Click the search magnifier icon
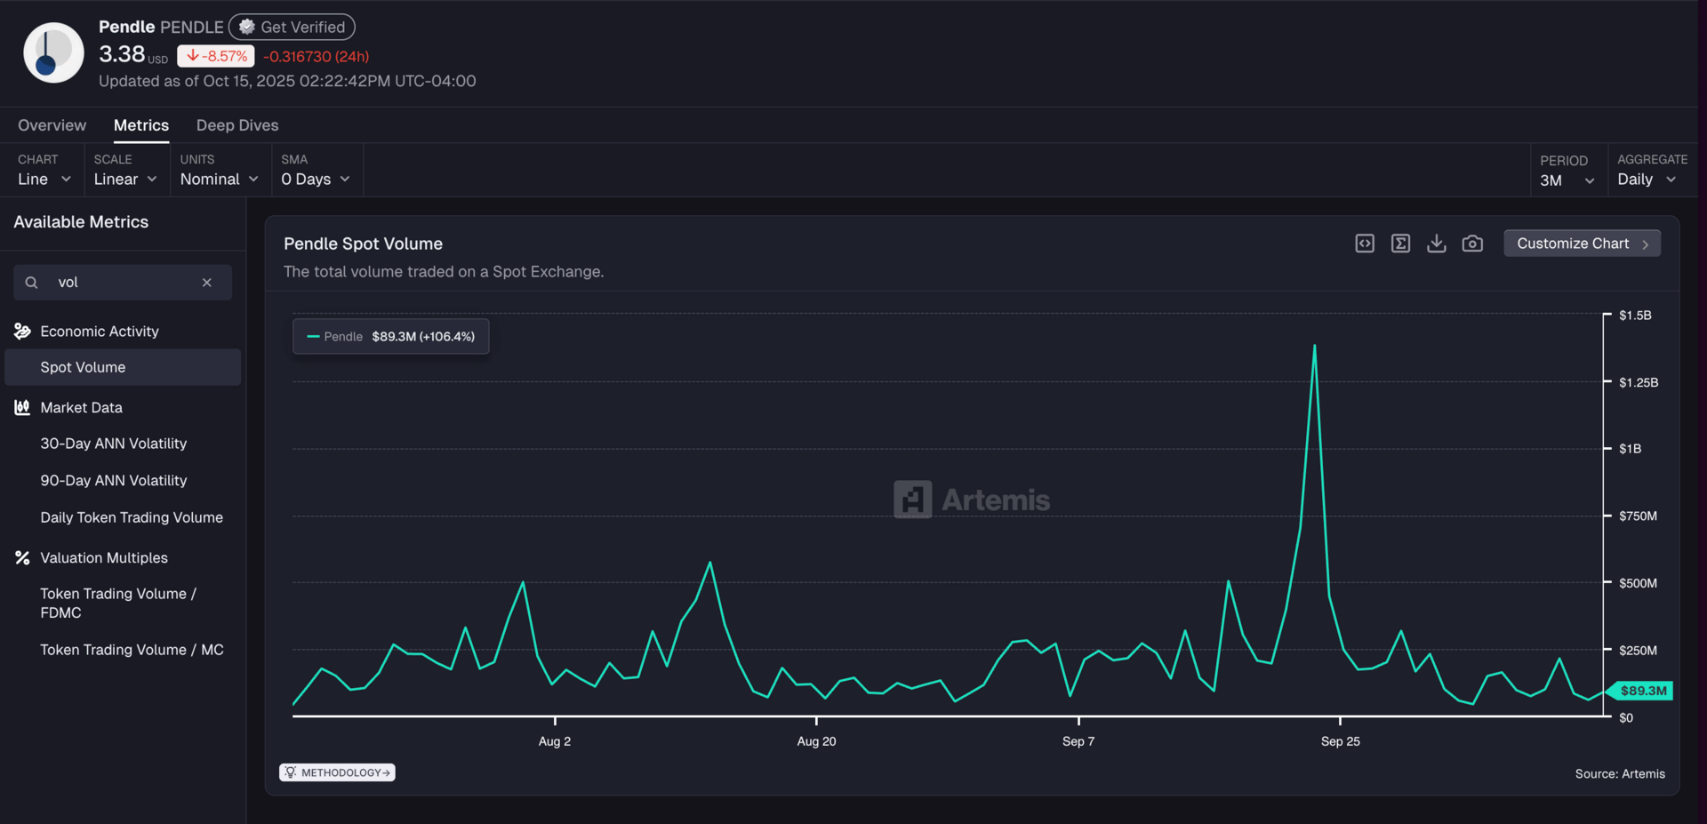 point(32,283)
